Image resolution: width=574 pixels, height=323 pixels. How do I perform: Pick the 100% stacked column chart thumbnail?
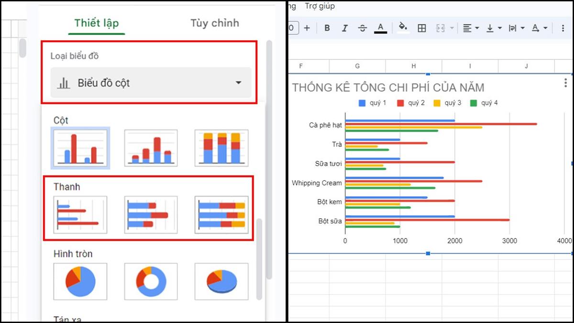click(x=221, y=148)
